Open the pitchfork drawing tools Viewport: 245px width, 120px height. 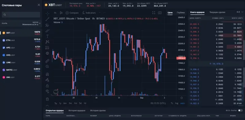click(x=47, y=25)
